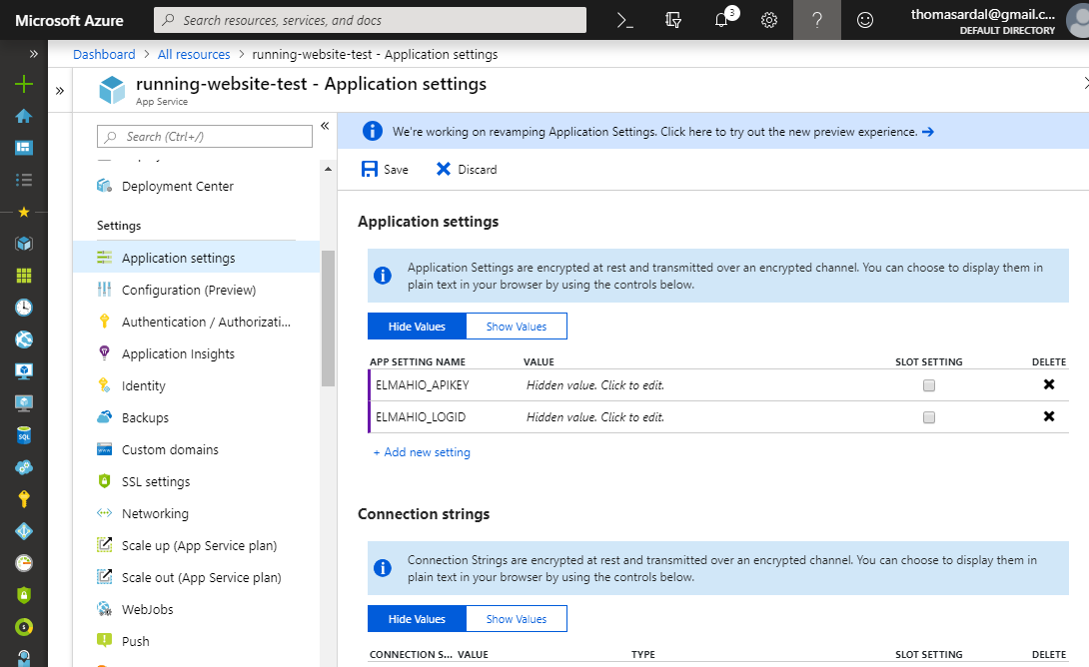This screenshot has height=667, width=1089.
Task: Click the Save disk icon
Action: tap(370, 170)
